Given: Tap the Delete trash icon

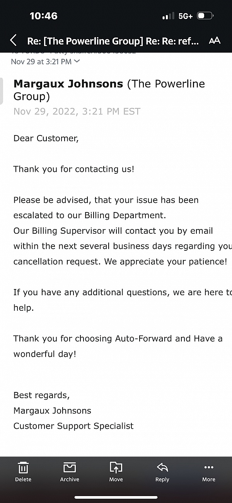Looking at the screenshot, I should pos(23,468).
